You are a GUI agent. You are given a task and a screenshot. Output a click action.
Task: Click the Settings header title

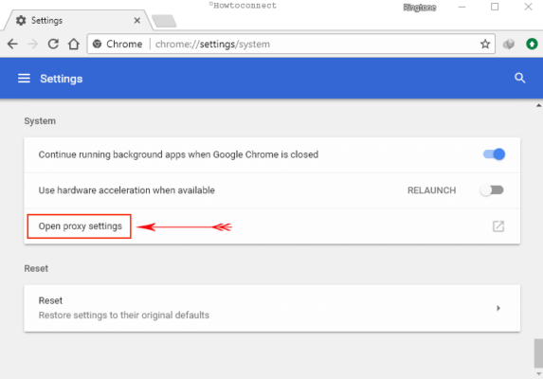62,79
